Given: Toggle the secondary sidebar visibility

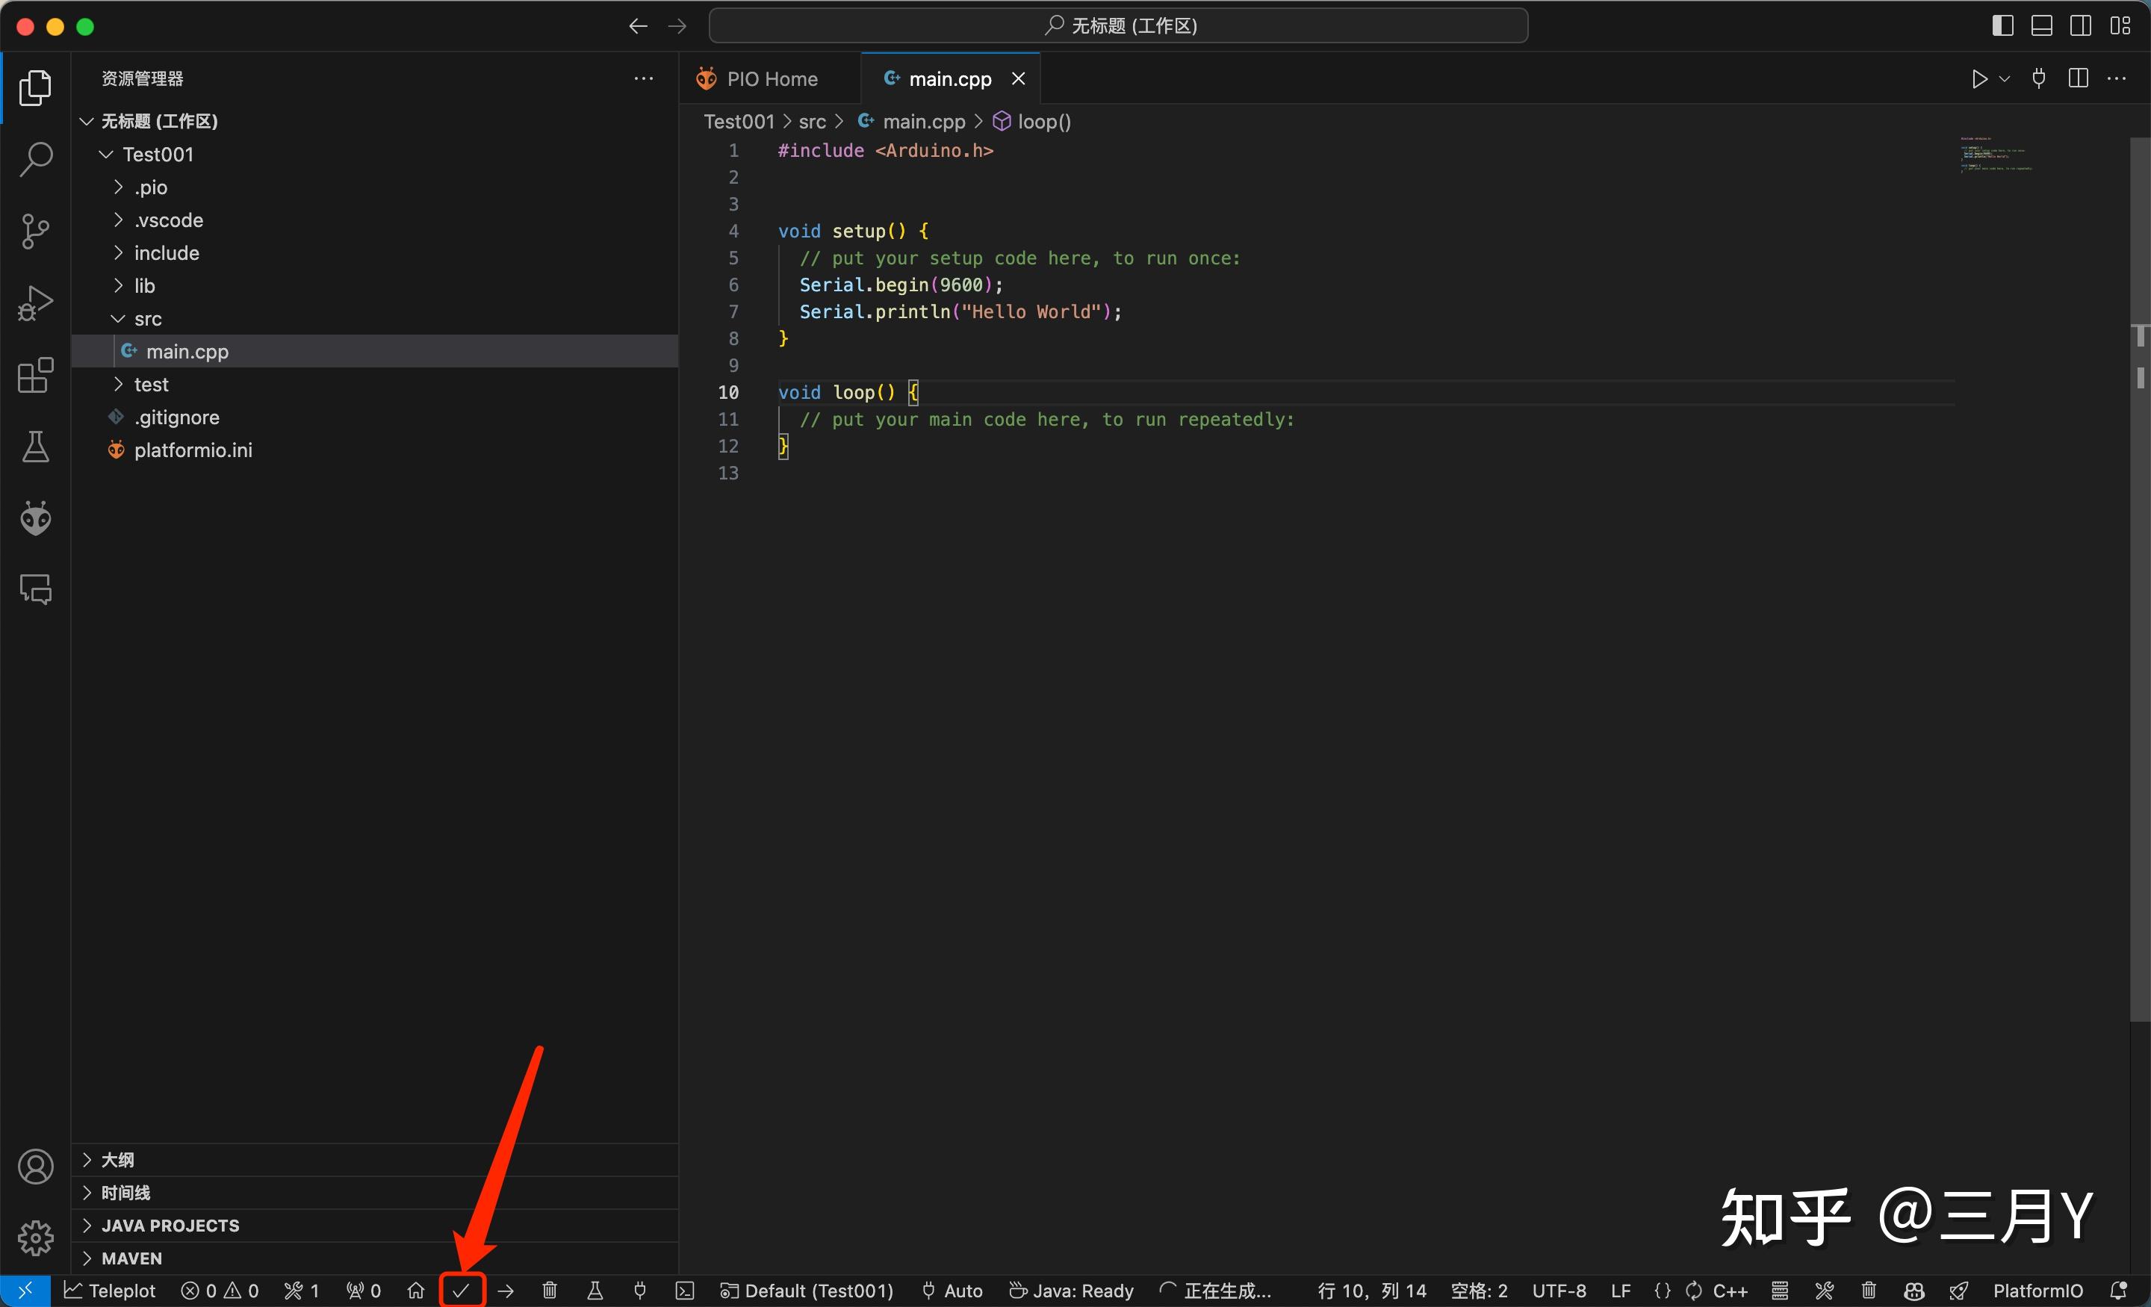Looking at the screenshot, I should (x=2080, y=25).
